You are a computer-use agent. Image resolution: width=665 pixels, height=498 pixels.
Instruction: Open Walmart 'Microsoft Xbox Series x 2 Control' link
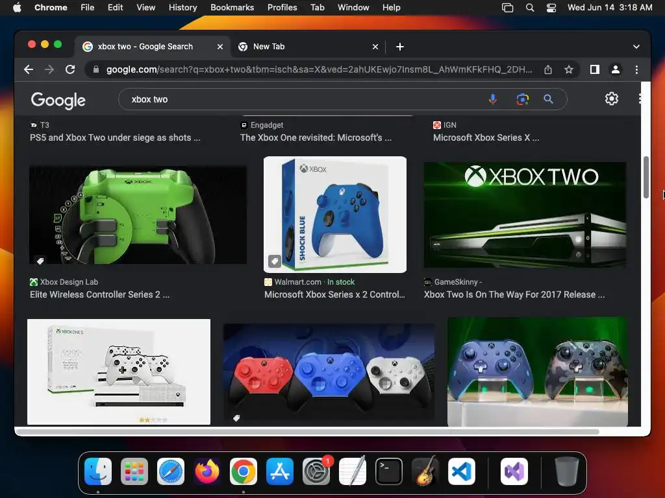pyautogui.click(x=334, y=294)
